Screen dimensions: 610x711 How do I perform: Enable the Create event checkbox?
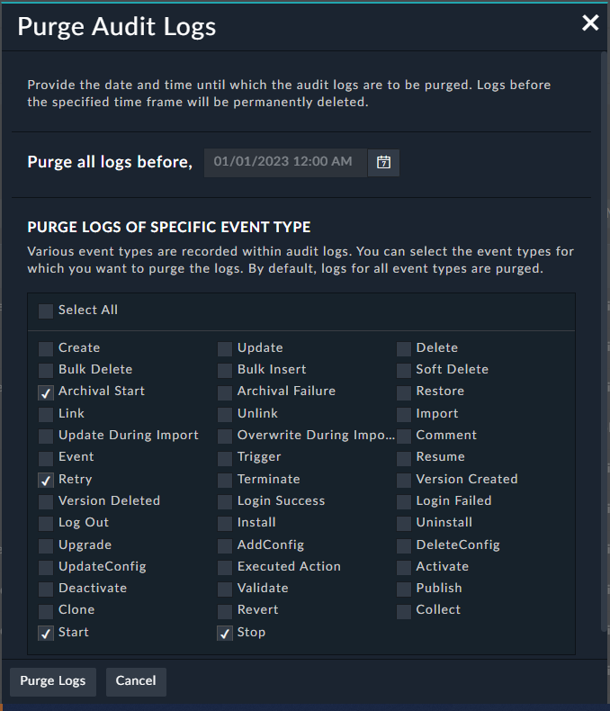tap(46, 348)
